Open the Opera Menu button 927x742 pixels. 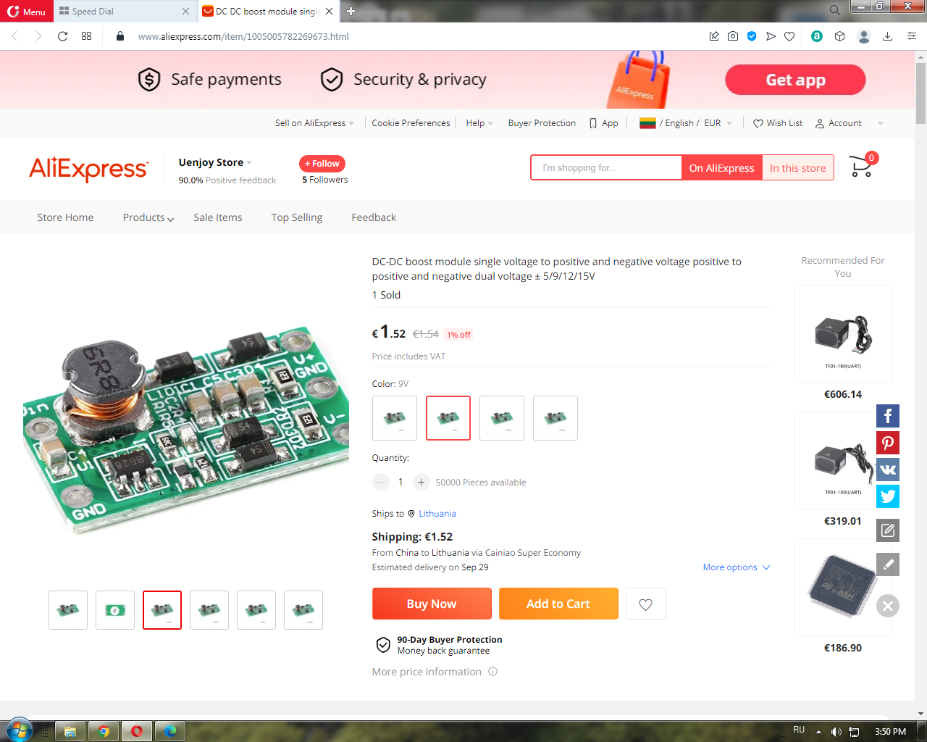click(27, 12)
